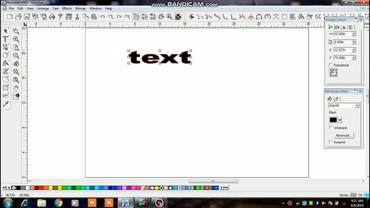The height and width of the screenshot is (208, 370).
Task: Click the red-magnifier toolbar icon
Action: [169, 17]
